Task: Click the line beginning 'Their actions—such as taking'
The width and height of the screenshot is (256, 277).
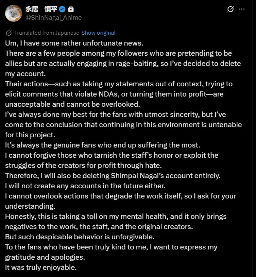Action: click(x=119, y=84)
